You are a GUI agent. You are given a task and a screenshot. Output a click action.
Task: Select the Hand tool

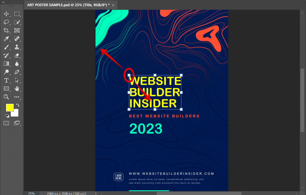pos(17,89)
